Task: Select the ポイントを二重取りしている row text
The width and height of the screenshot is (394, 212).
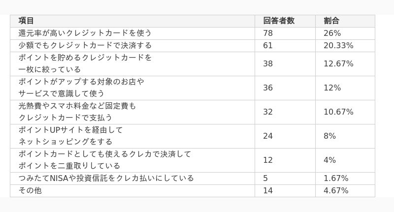Action: (69, 166)
